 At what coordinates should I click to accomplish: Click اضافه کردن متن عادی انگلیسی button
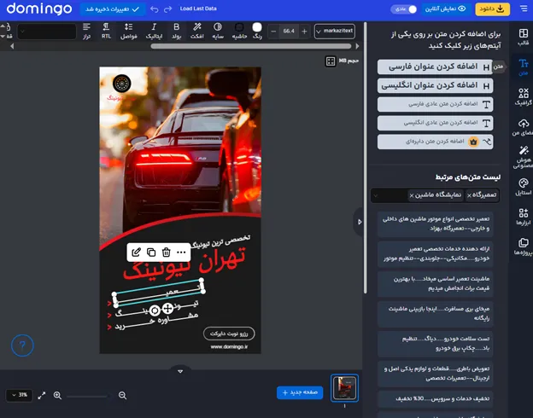coord(435,123)
